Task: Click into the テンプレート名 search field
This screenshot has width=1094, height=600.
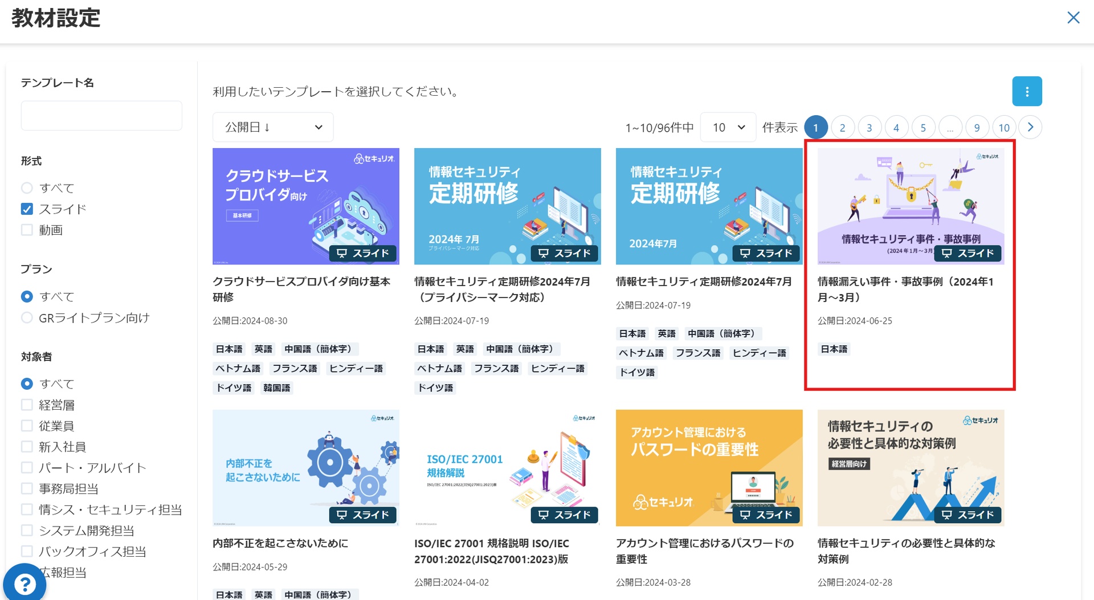Action: 101,116
